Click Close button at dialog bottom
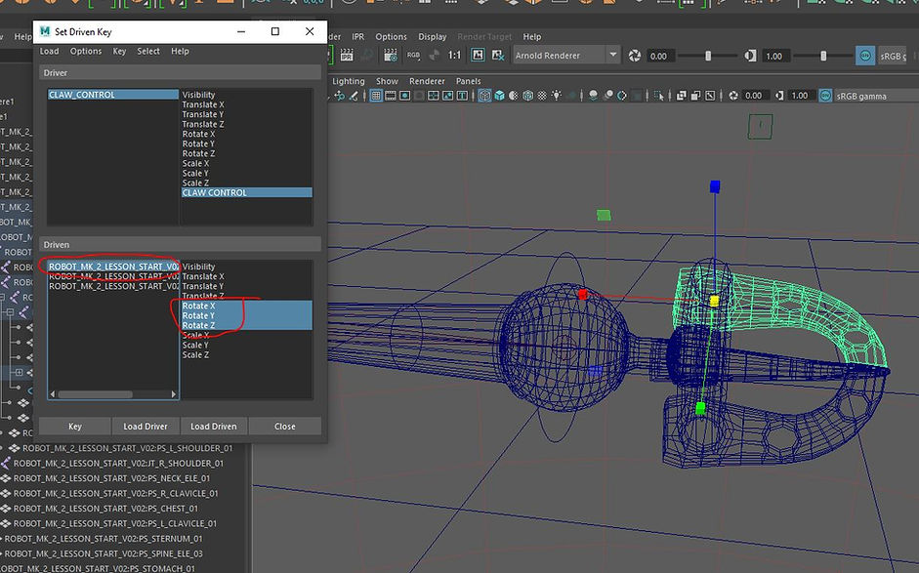The height and width of the screenshot is (573, 919). 285,426
